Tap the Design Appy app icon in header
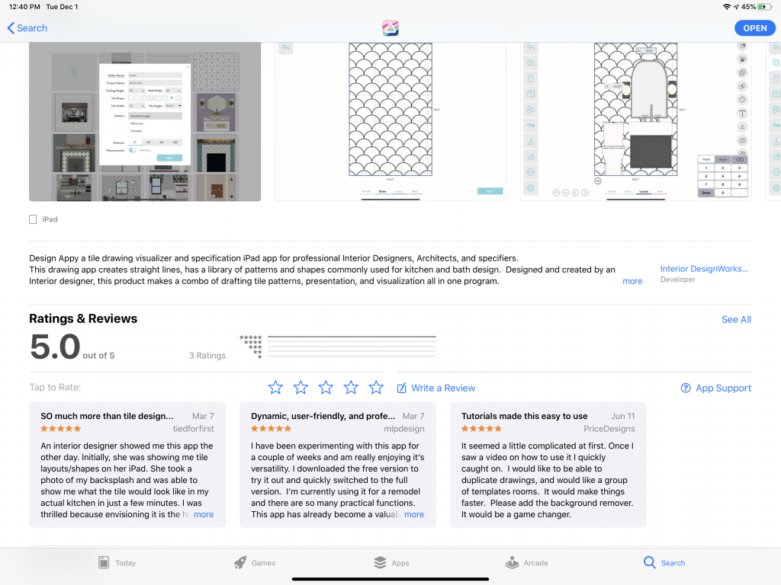Viewport: 781px width, 585px height. tap(390, 28)
